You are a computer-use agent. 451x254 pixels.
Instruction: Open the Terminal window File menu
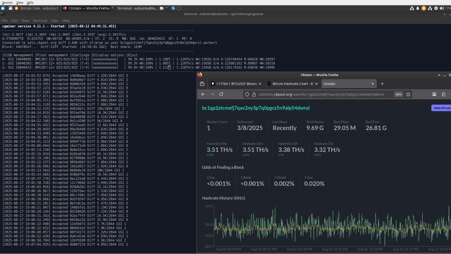point(5,20)
